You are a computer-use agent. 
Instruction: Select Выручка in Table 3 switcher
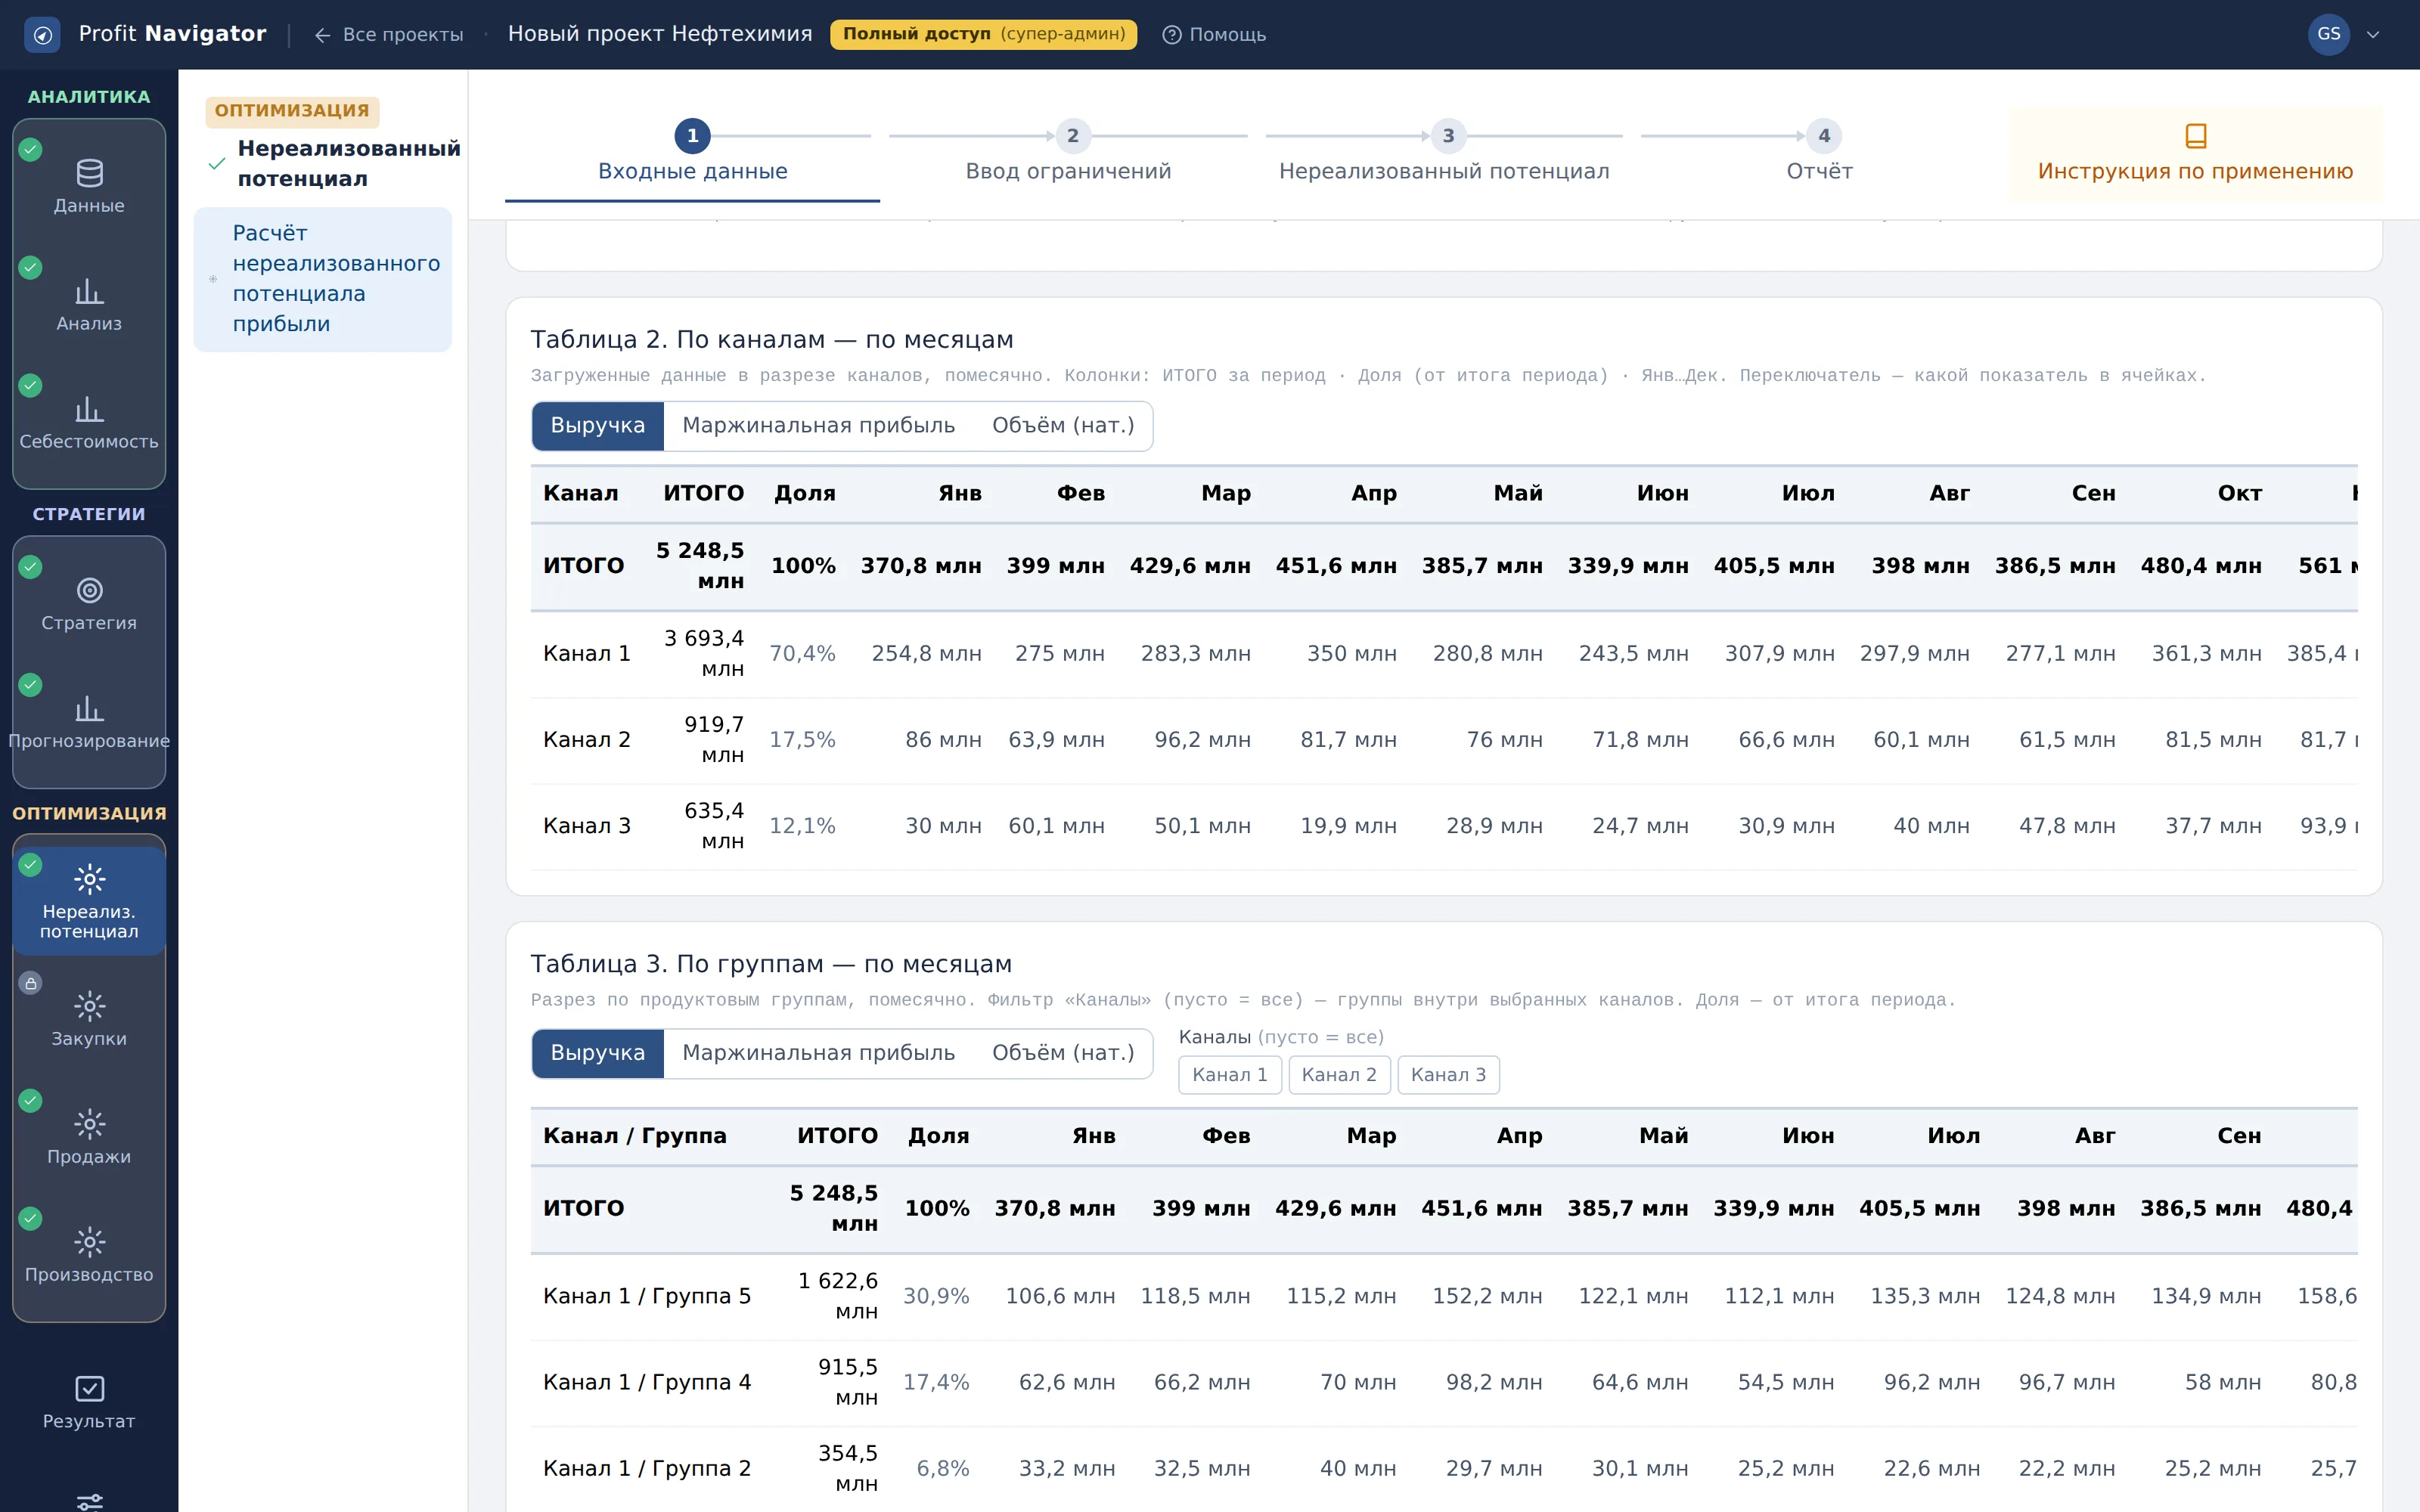pos(598,1053)
